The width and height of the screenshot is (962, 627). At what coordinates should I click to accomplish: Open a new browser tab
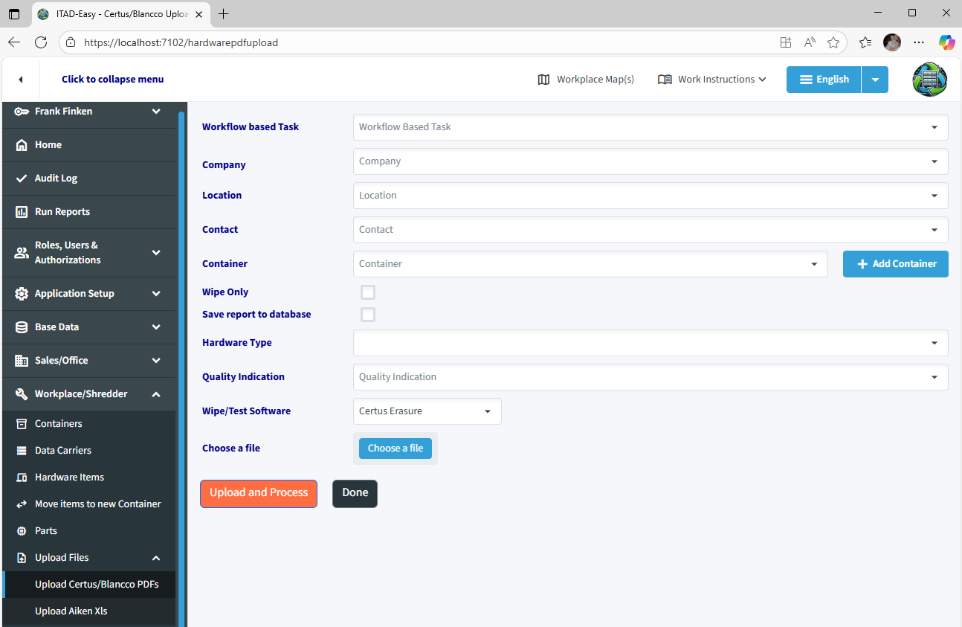click(223, 14)
